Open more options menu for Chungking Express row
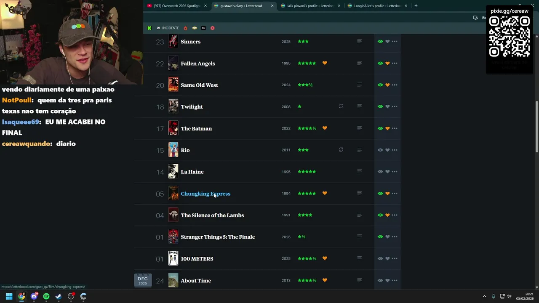This screenshot has width=539, height=303. [x=395, y=194]
